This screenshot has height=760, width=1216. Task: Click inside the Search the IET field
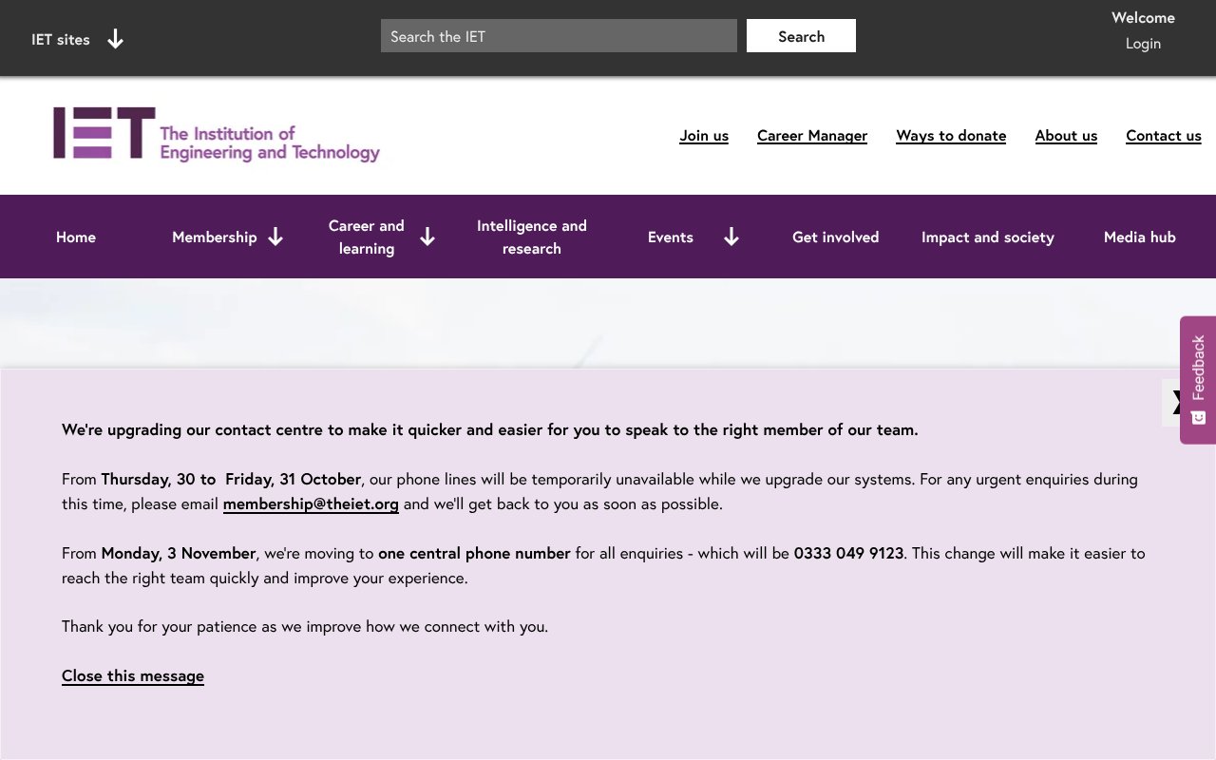tap(559, 35)
